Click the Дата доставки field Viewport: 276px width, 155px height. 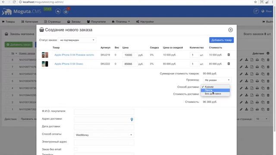click(x=104, y=127)
